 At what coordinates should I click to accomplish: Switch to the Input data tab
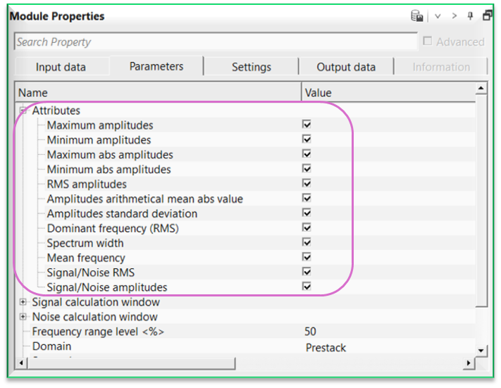click(61, 67)
